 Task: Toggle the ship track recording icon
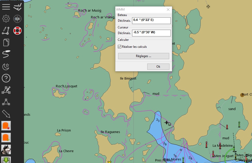point(6,54)
